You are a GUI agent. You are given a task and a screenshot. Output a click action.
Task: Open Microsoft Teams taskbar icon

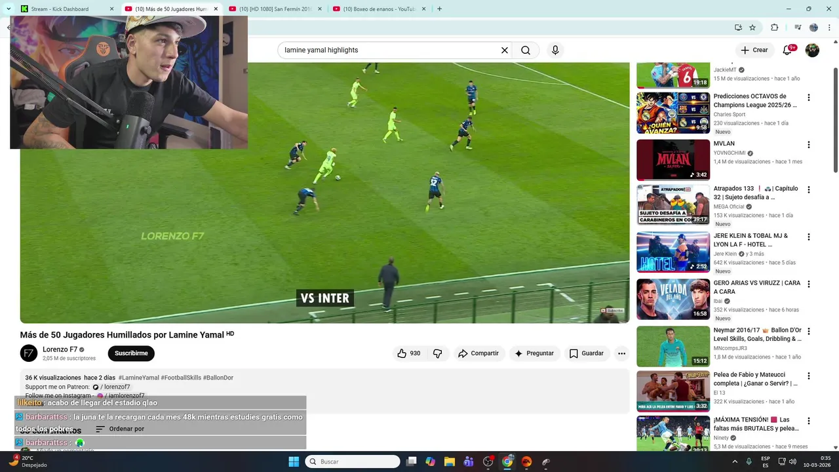point(469,462)
